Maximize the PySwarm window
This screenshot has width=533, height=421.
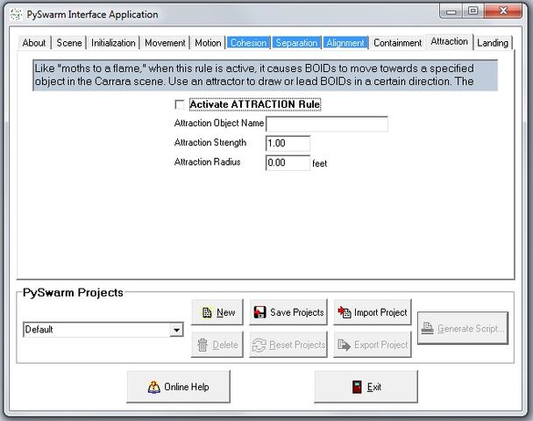pos(473,11)
